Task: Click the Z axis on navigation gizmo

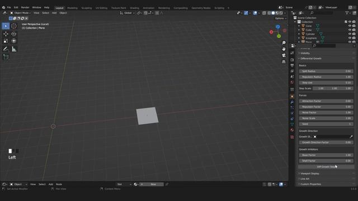Action: [x=277, y=27]
